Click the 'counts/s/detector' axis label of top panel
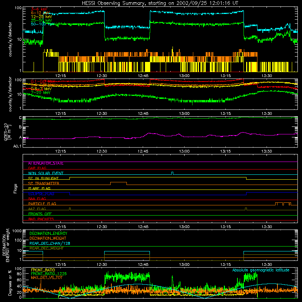 coord(10,39)
